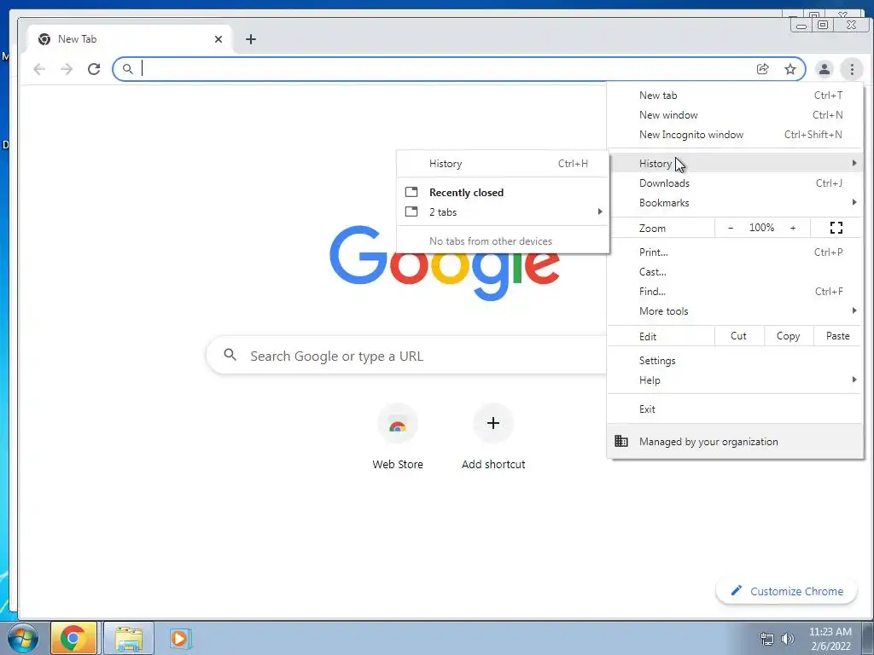
Task: Click the Add shortcut plus icon
Action: [x=493, y=423]
